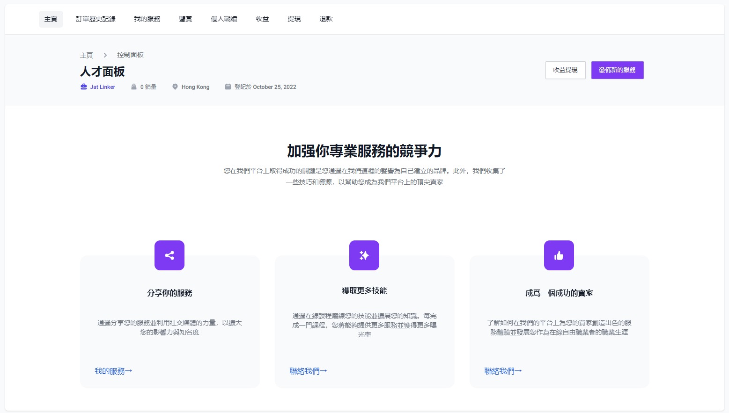Image resolution: width=729 pixels, height=413 pixels.
Task: Go to 我的服務 in top navigation
Action: point(147,19)
